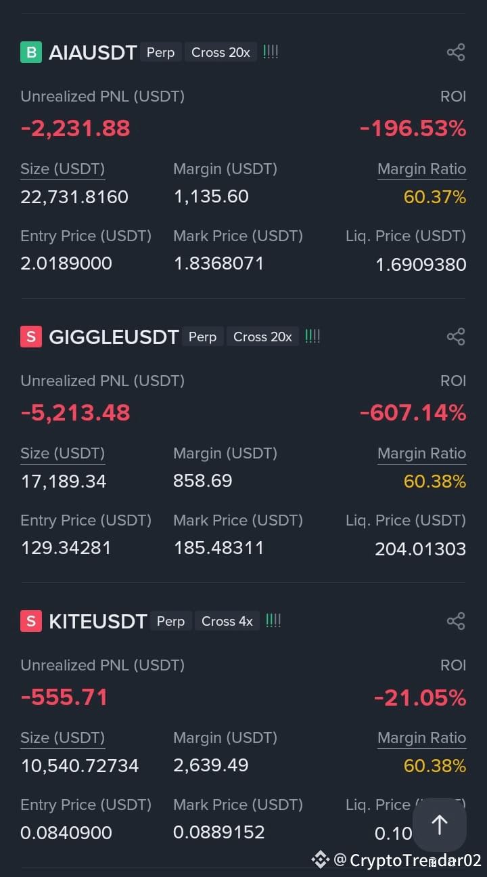The width and height of the screenshot is (487, 877).
Task: Toggle the KITEUSDT Size (USDT) unit label
Action: [62, 738]
